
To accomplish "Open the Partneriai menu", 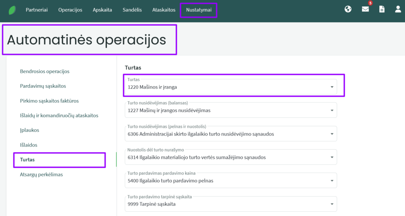I will pyautogui.click(x=37, y=10).
